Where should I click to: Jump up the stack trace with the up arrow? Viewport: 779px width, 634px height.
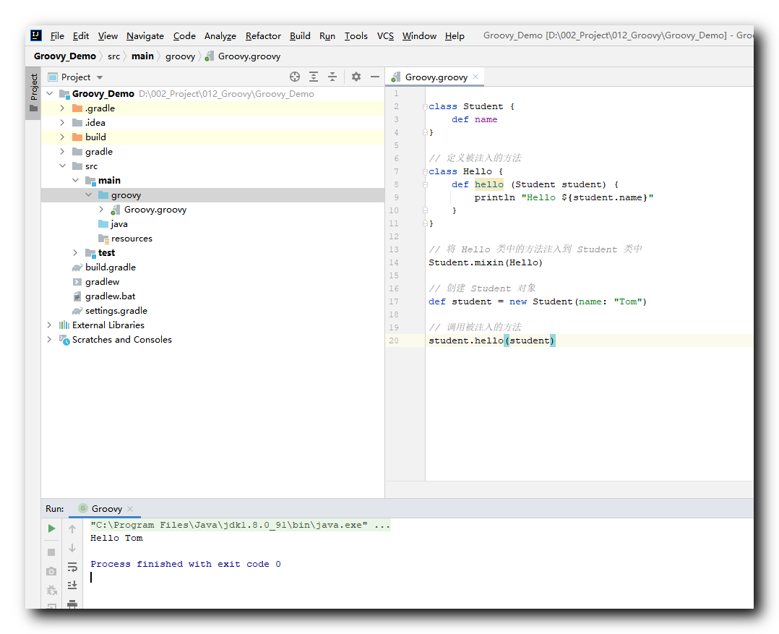(72, 528)
